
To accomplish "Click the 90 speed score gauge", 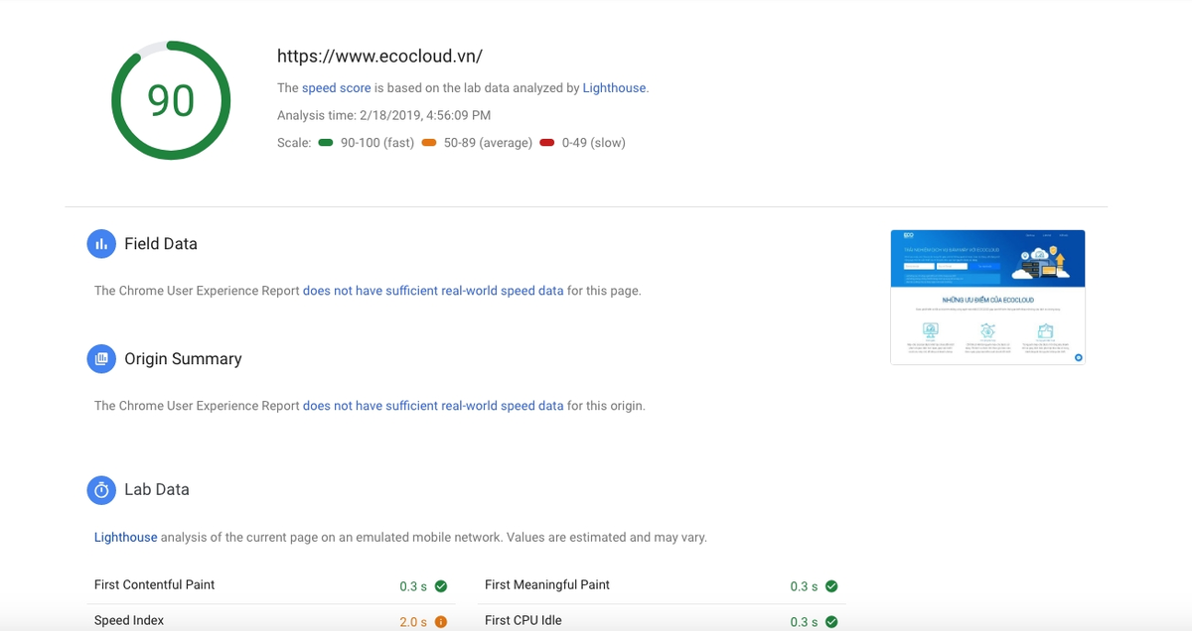I will pyautogui.click(x=171, y=100).
